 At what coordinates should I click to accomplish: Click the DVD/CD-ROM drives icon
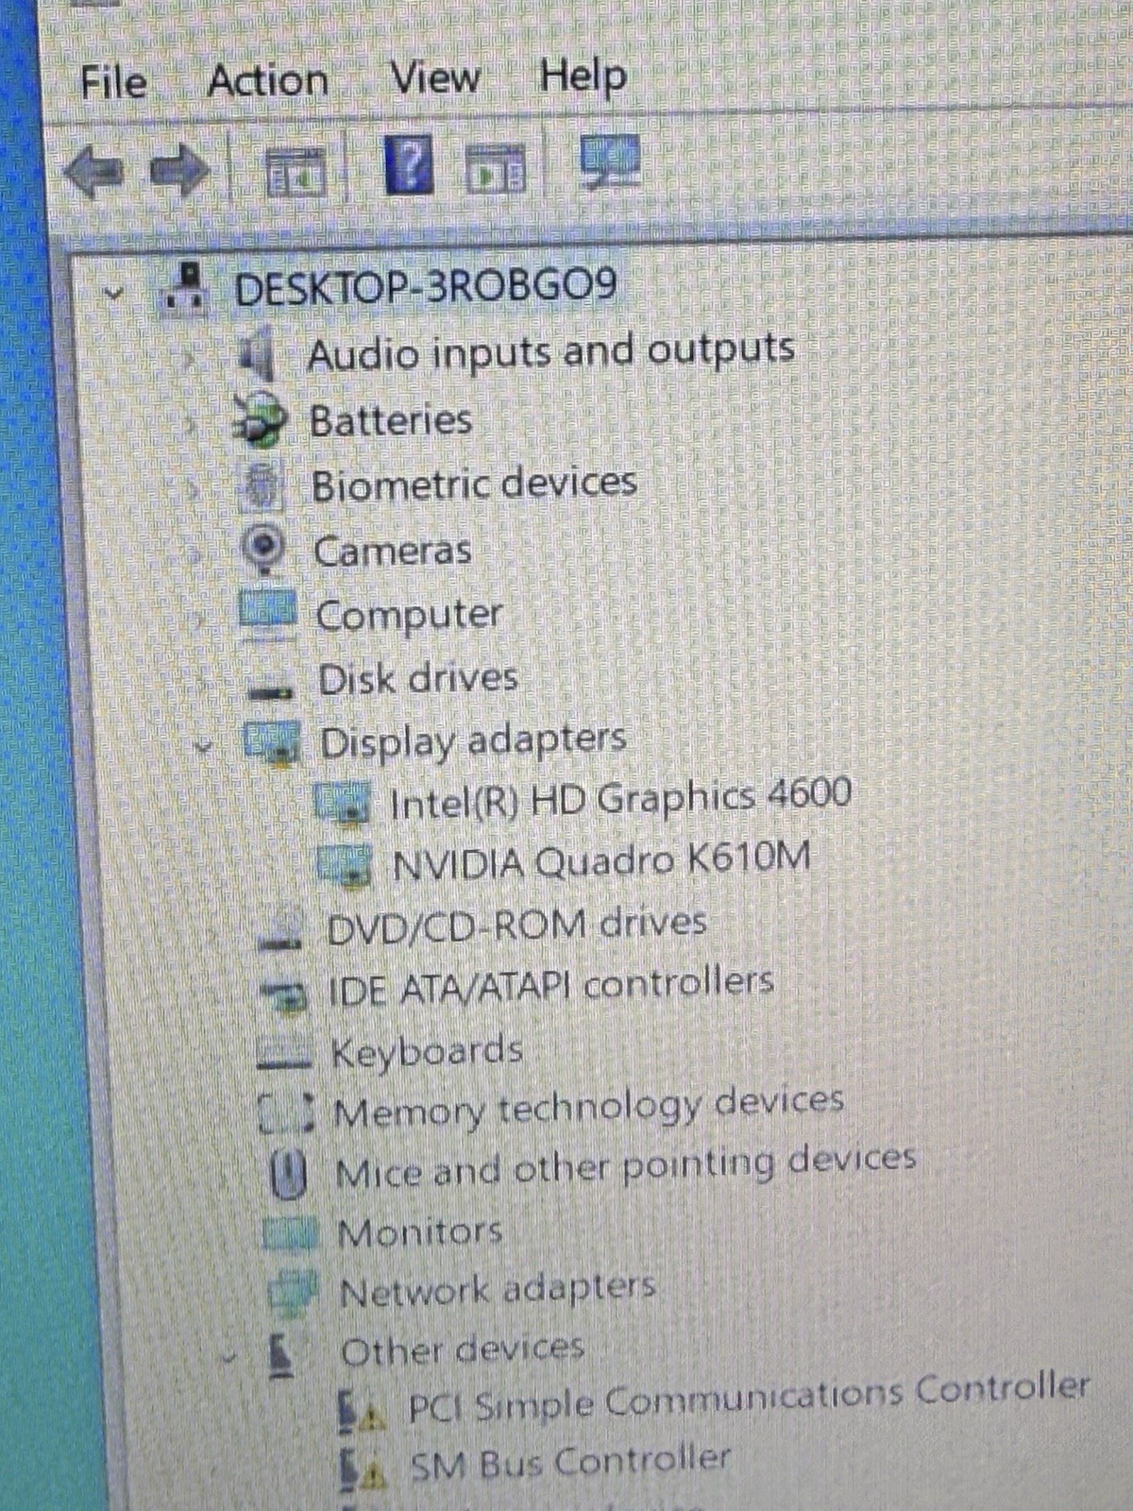[x=279, y=930]
